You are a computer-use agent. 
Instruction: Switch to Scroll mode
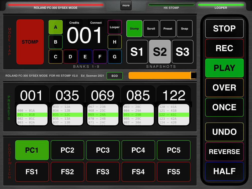[151, 29]
